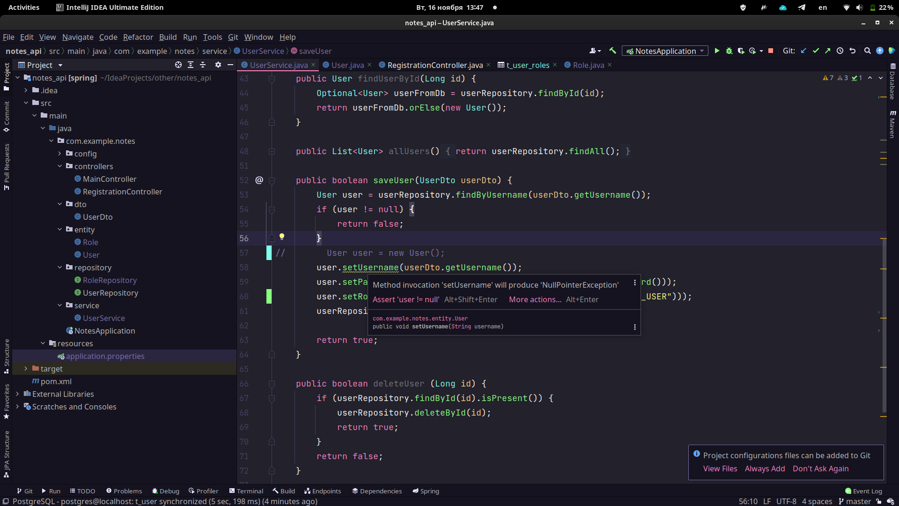899x506 pixels.
Task: Click the yellow lightbulb quick-fix icon
Action: [x=282, y=237]
